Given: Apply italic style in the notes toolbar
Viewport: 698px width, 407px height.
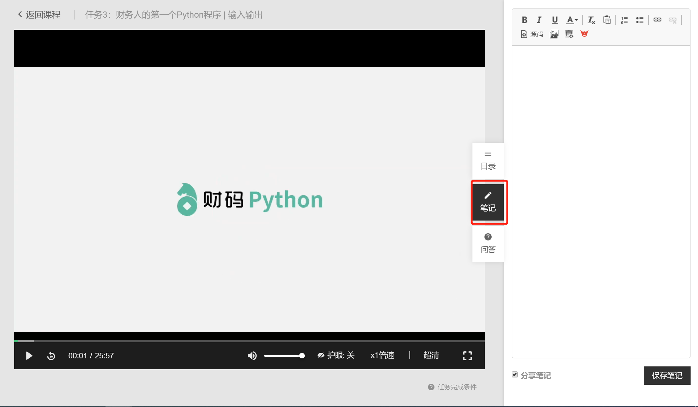Looking at the screenshot, I should (x=539, y=20).
